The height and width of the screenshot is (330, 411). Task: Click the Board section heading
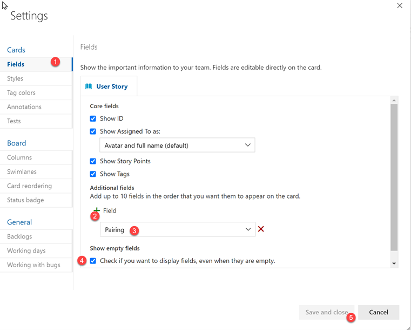click(17, 143)
